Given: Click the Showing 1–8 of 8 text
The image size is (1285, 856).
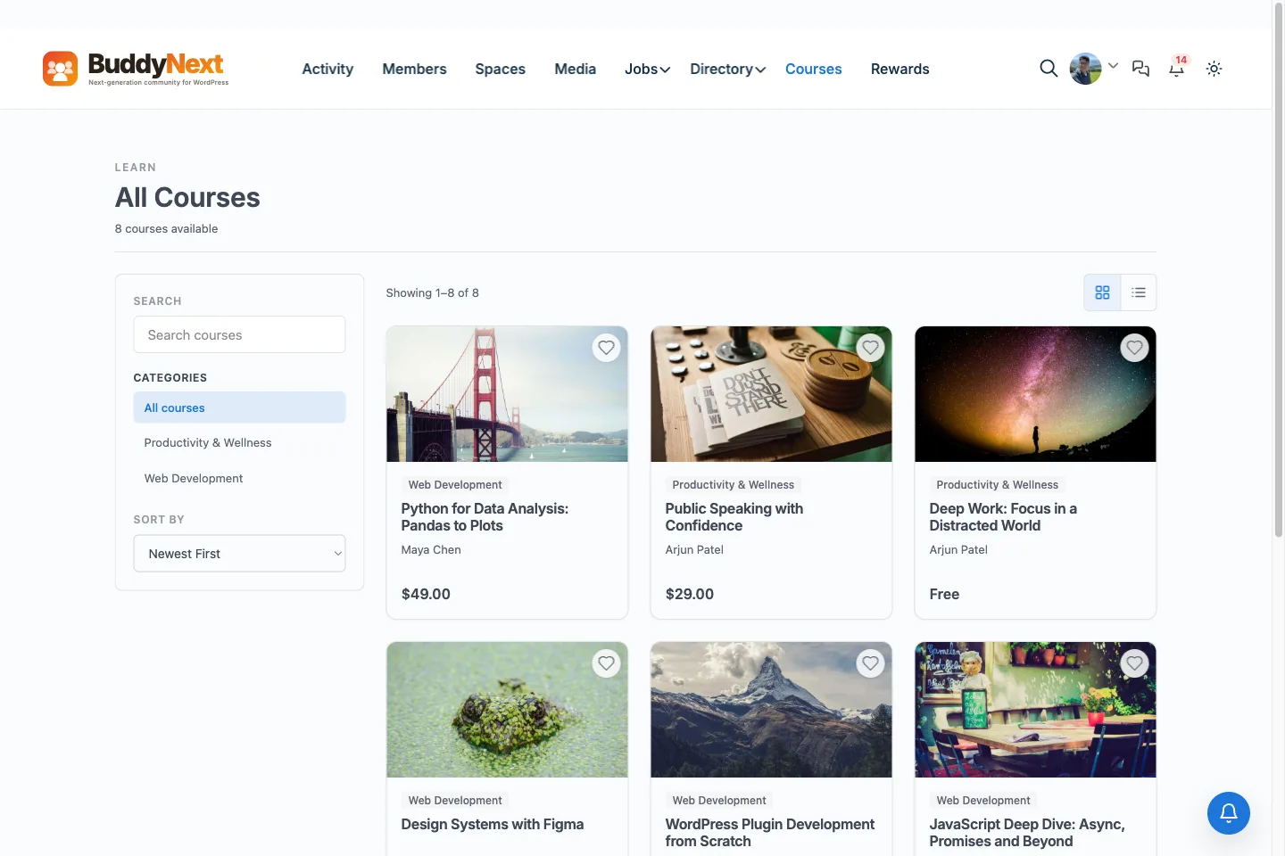Looking at the screenshot, I should coord(432,292).
